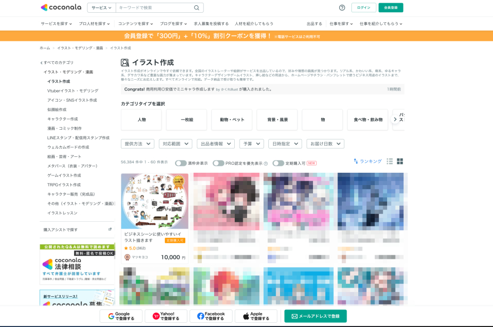Expand the 予算 filter dropdown
This screenshot has width=493, height=327.
pos(251,144)
